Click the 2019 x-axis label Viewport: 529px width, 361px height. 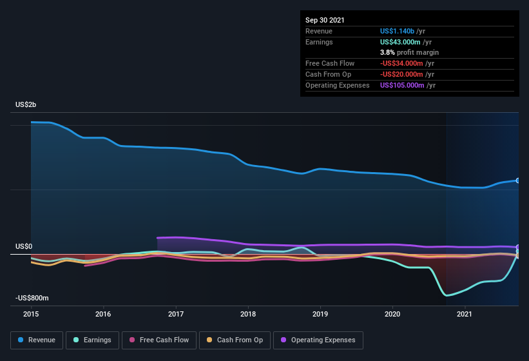(x=320, y=314)
